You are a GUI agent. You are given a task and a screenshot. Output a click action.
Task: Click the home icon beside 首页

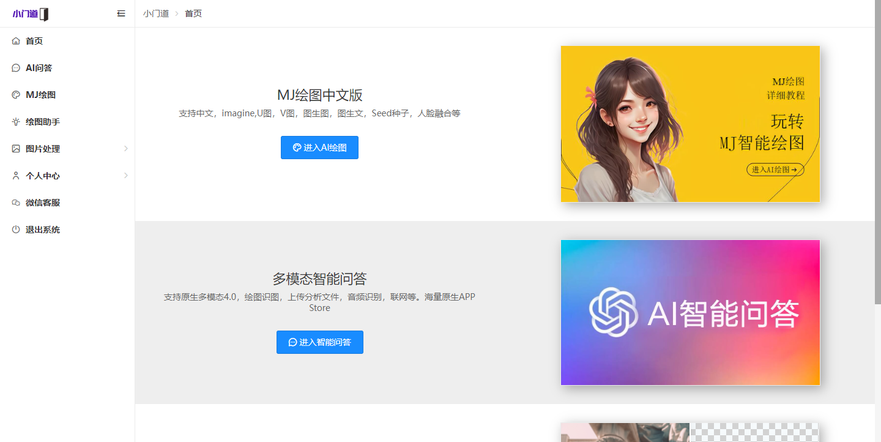point(16,41)
